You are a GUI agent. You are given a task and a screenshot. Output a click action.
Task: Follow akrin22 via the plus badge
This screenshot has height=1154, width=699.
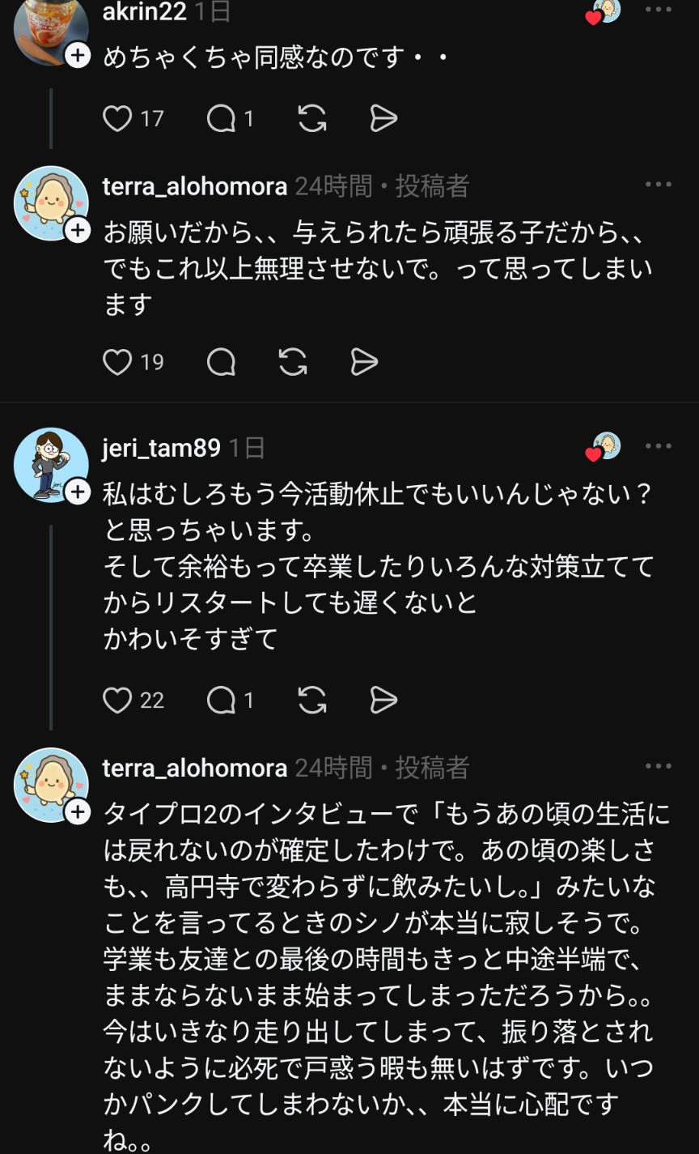click(x=78, y=56)
